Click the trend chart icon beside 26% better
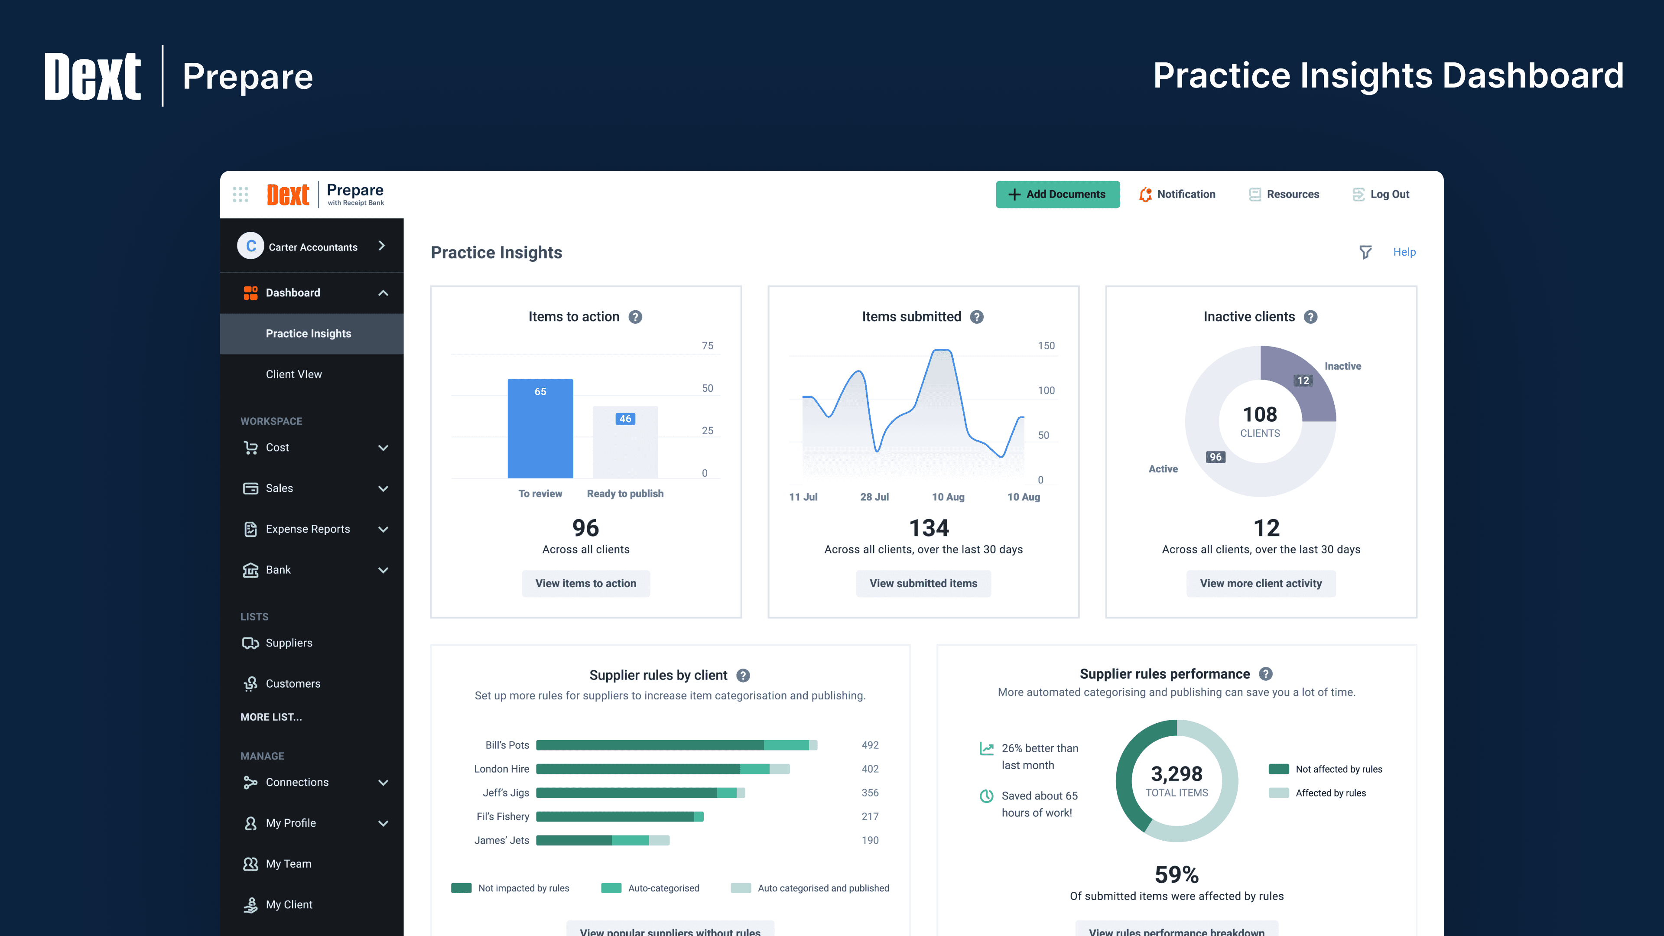The image size is (1664, 936). coord(986,749)
